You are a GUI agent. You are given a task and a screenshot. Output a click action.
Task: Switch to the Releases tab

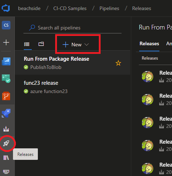coord(149,43)
